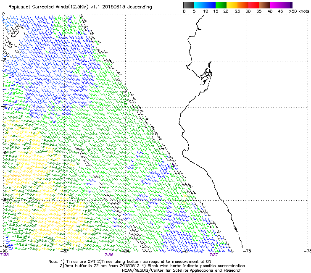Click the small island outline below the large Galapagos island
This screenshot has width=311, height=273.
[x=10, y=47]
